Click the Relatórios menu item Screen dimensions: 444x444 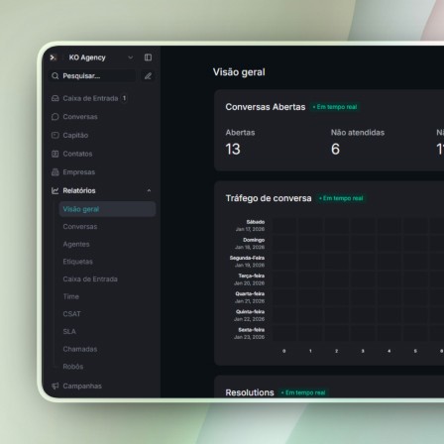[79, 190]
